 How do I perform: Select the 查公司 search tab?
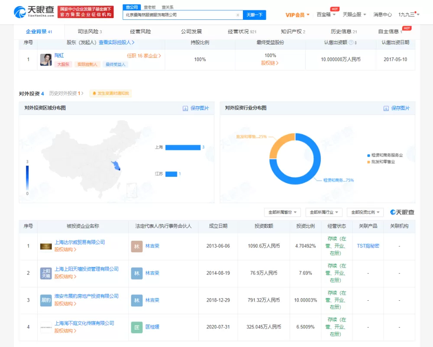click(x=132, y=7)
